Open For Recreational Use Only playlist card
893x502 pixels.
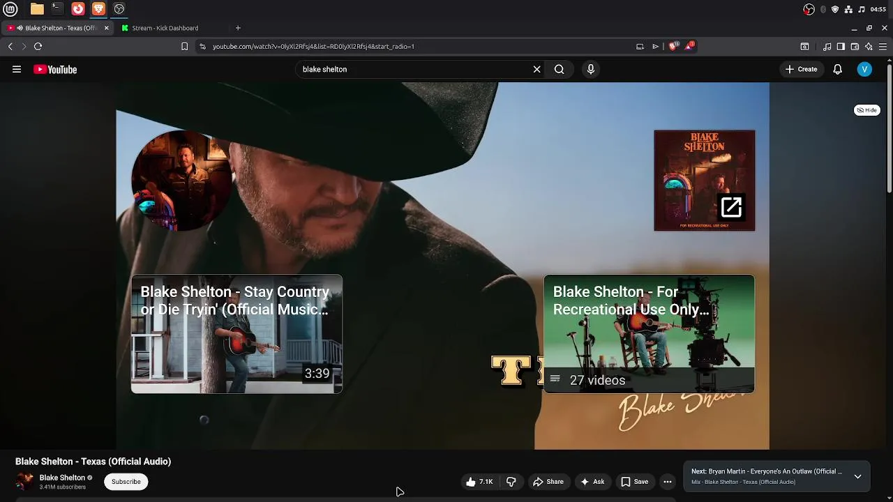[649, 334]
